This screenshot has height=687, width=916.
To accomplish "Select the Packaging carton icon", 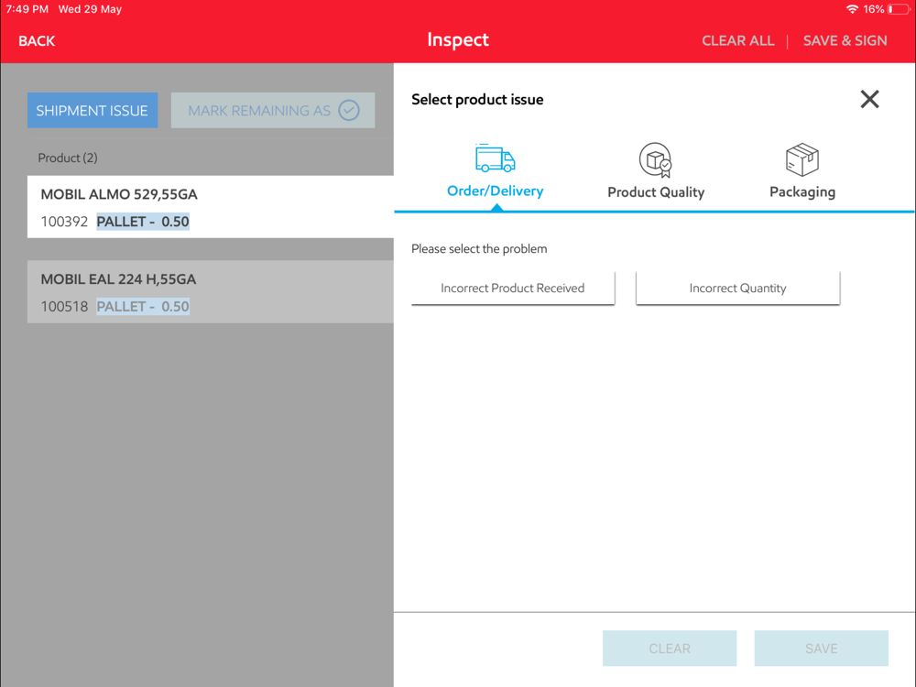I will 802,159.
